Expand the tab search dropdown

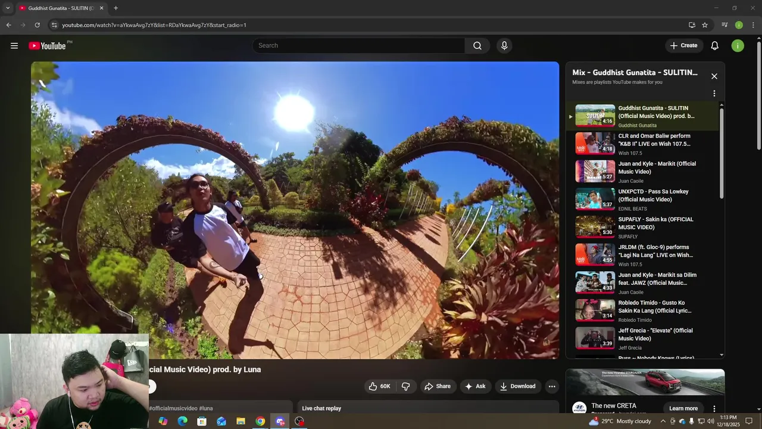[x=8, y=8]
